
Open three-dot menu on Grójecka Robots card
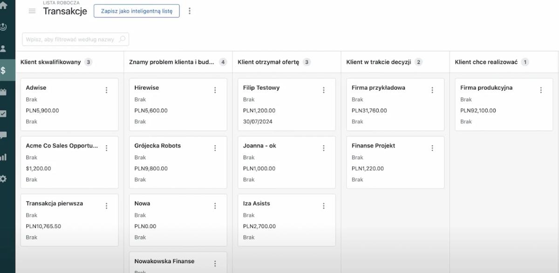[x=215, y=148]
